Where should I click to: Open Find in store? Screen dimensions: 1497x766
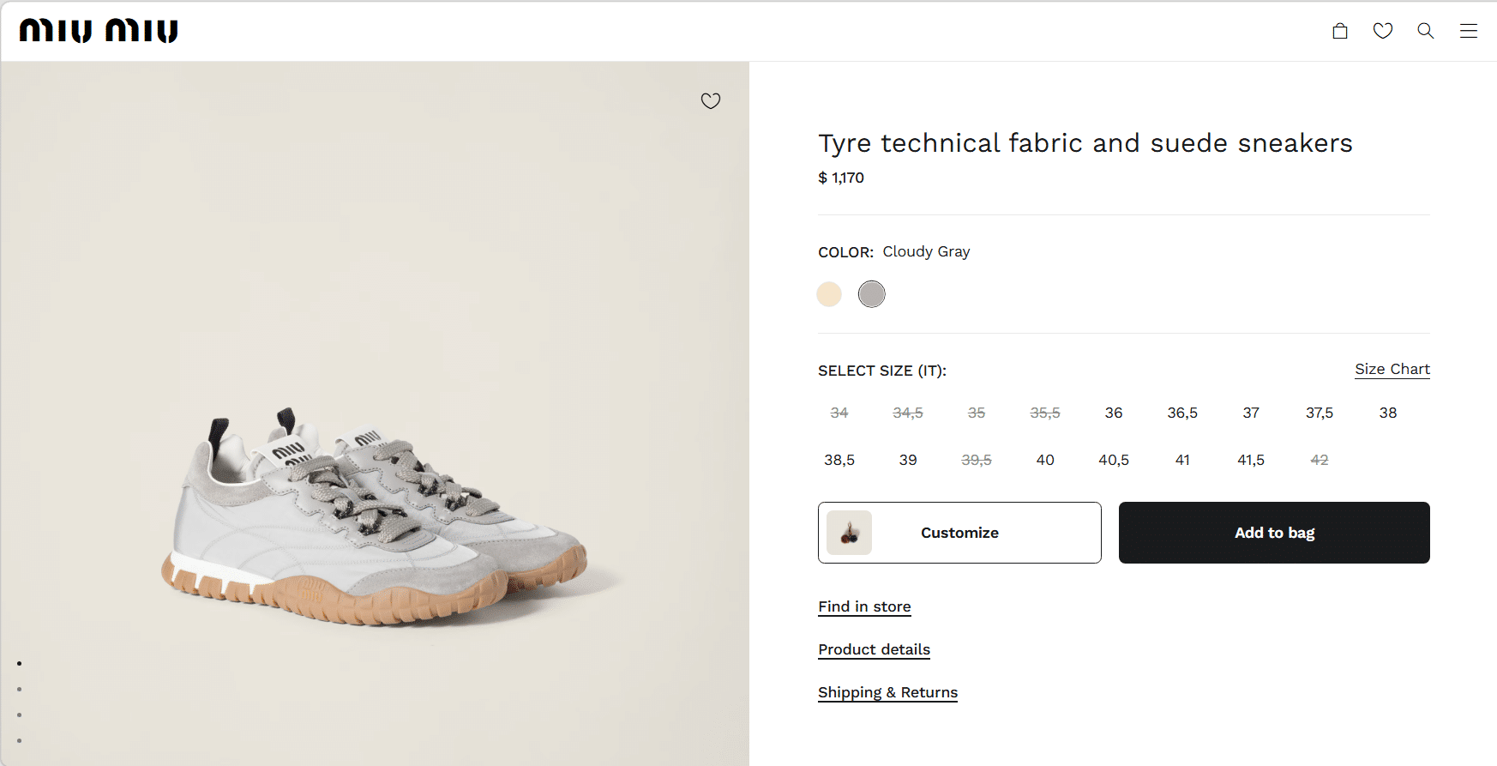(x=864, y=606)
